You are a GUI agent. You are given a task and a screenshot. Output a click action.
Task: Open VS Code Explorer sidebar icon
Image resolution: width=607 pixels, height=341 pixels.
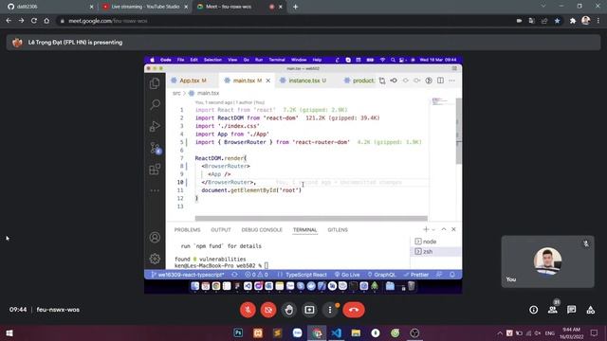[x=155, y=83]
